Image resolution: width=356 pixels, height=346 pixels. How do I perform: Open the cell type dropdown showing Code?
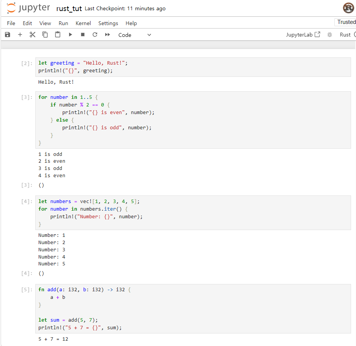(x=135, y=35)
